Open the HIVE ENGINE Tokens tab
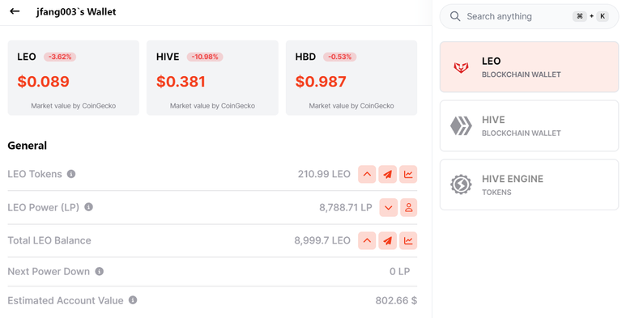The width and height of the screenshot is (622, 318). click(529, 184)
